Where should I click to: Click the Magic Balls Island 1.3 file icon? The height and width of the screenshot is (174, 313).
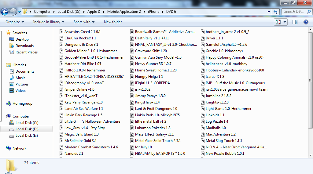point(61,134)
